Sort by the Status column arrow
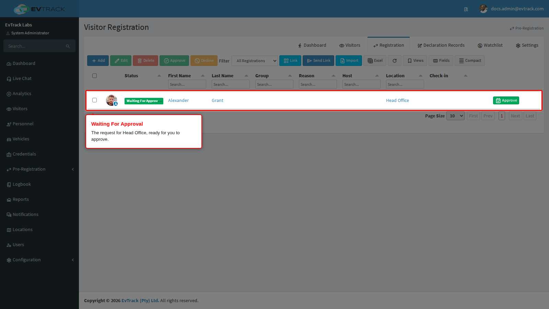 159,76
